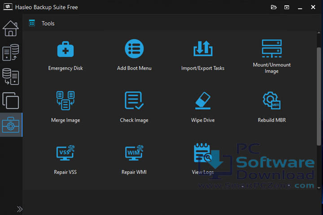
Task: Launch Import/Export Tasks icon
Action: tap(203, 48)
